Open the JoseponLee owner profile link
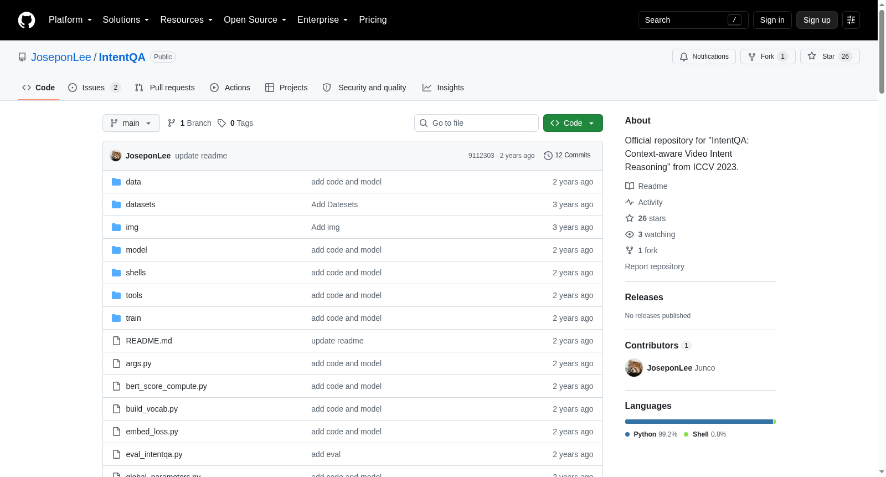The width and height of the screenshot is (886, 477). pos(61,57)
